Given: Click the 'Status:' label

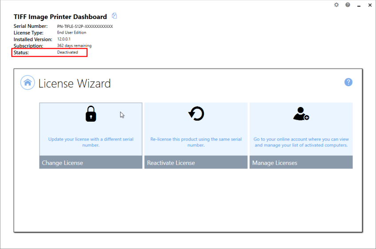Looking at the screenshot, I should pos(21,53).
